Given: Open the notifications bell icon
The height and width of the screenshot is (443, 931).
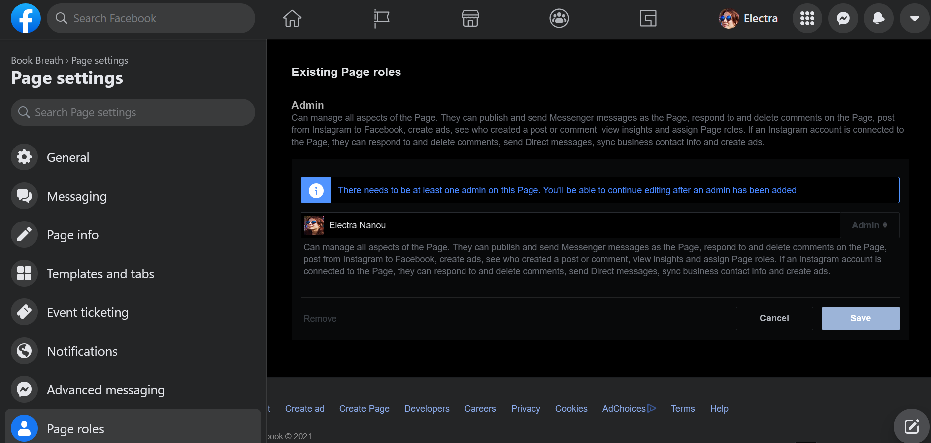Looking at the screenshot, I should (878, 19).
